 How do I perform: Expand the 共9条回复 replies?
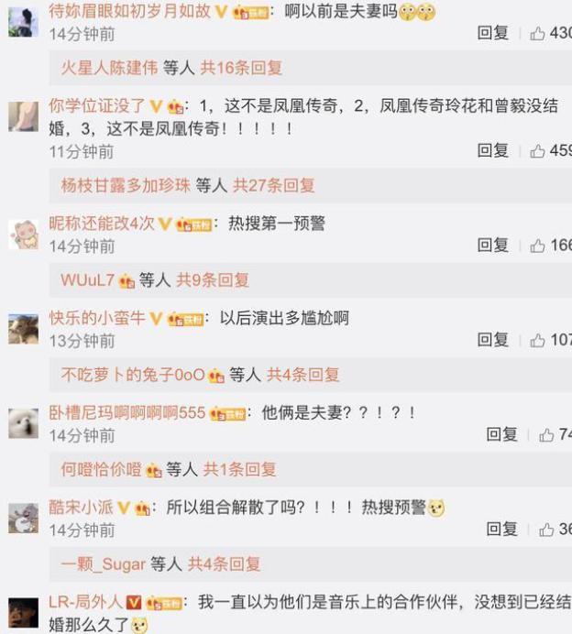[213, 280]
